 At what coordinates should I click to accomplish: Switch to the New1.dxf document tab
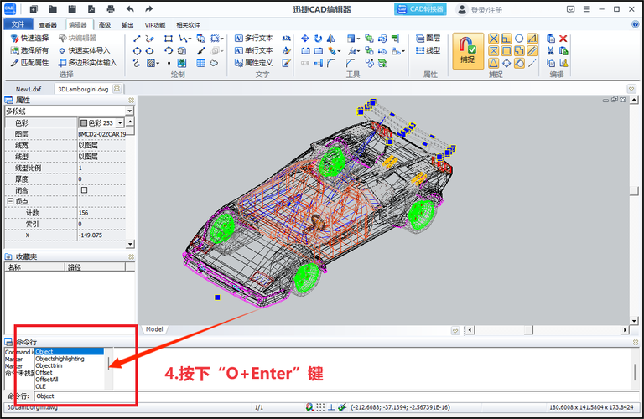29,88
